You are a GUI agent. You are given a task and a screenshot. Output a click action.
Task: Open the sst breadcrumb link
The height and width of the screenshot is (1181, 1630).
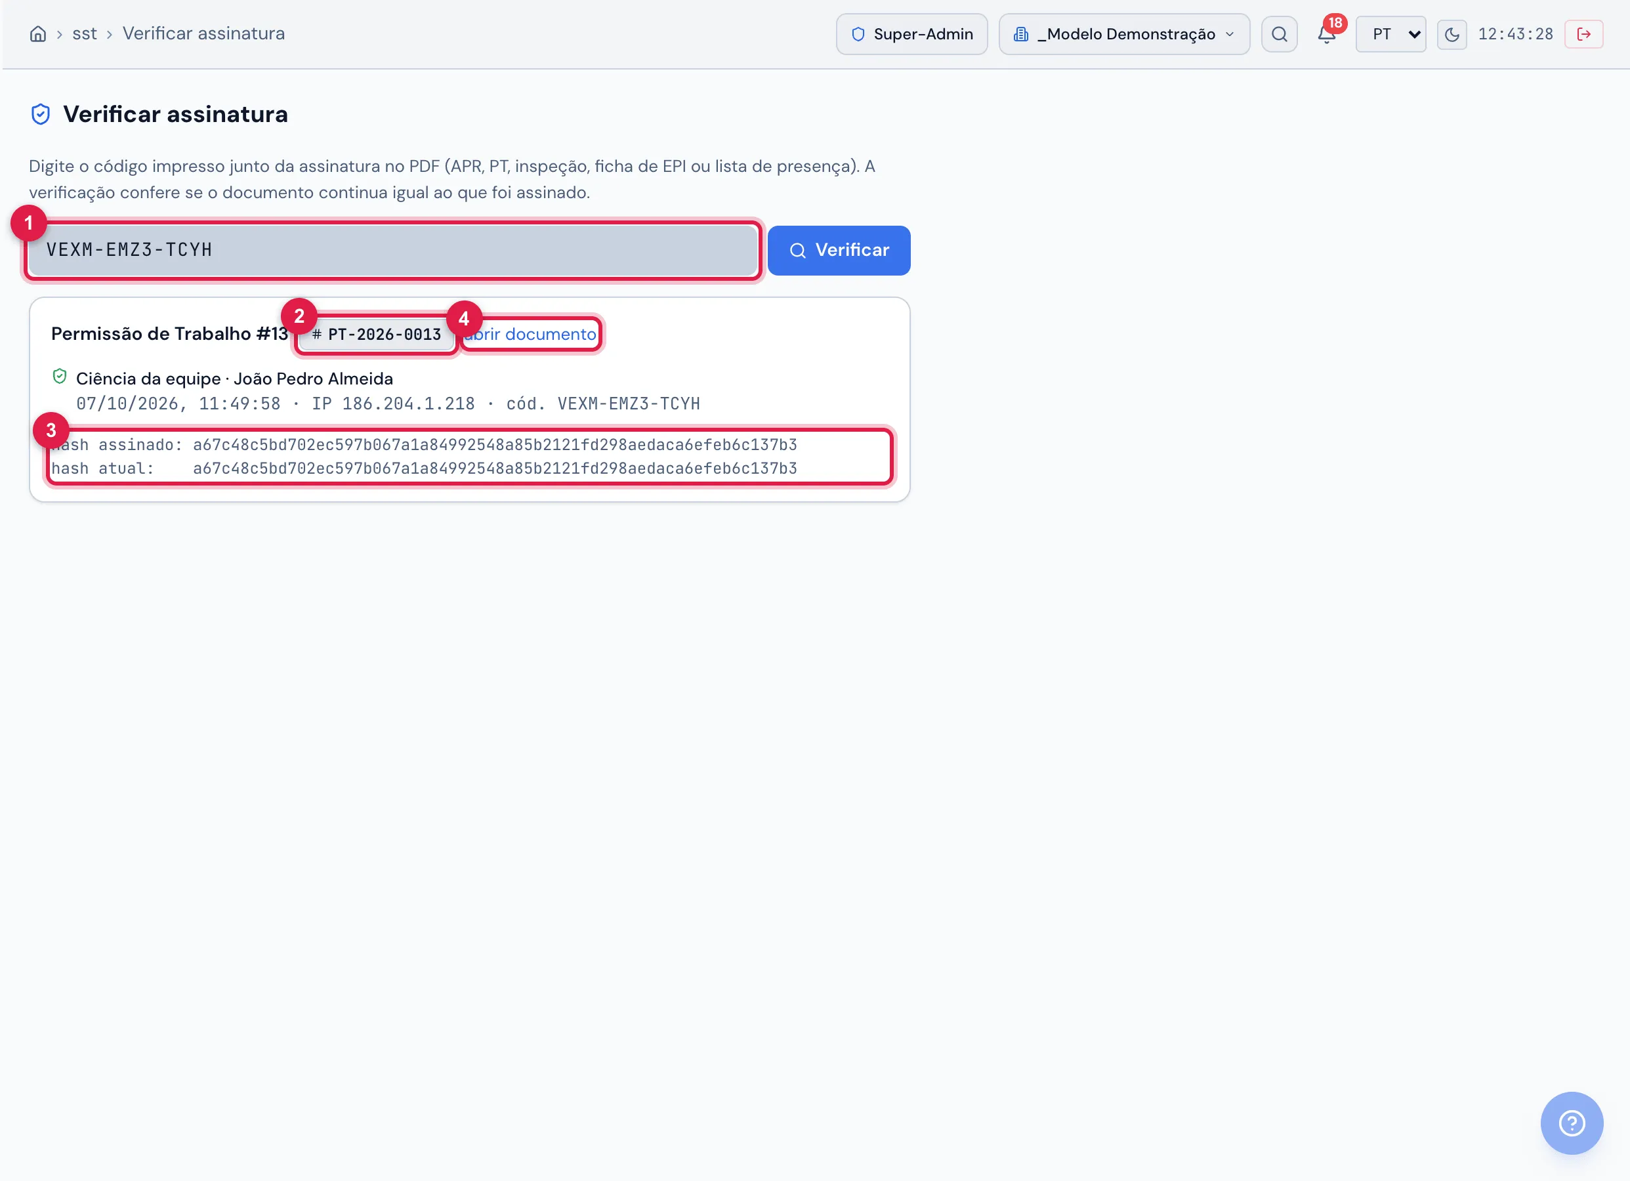84,33
